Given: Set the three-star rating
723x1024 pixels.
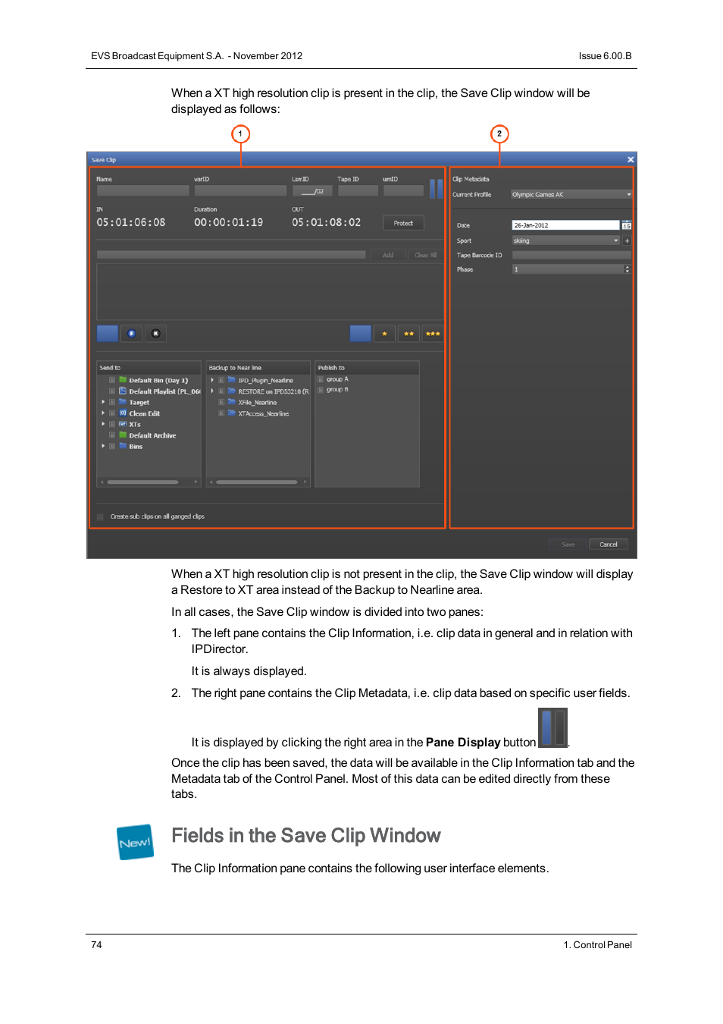Looking at the screenshot, I should click(433, 333).
